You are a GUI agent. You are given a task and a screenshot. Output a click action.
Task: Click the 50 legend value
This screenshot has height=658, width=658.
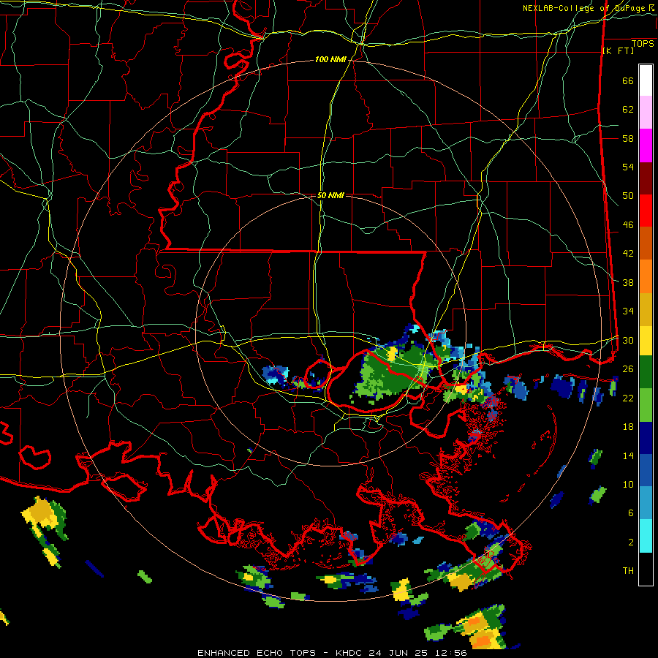pyautogui.click(x=628, y=196)
